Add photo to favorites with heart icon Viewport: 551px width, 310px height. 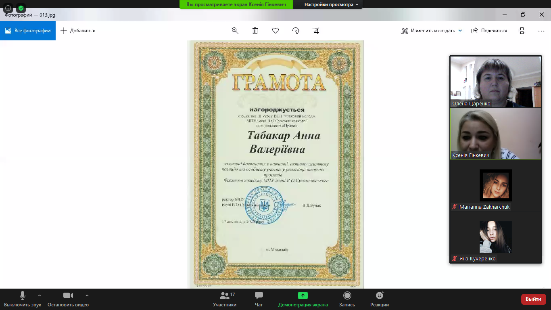(x=275, y=31)
